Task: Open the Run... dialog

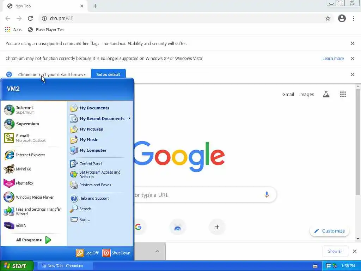Action: [x=100, y=219]
